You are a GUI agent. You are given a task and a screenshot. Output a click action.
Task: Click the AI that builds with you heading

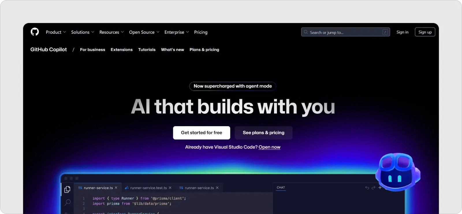(x=233, y=107)
